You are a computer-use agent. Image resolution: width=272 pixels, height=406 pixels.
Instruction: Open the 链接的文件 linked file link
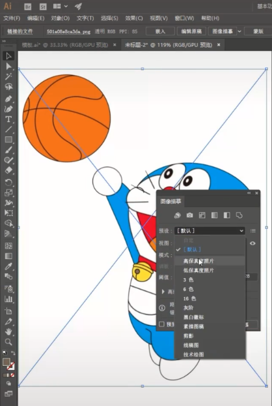[20, 31]
